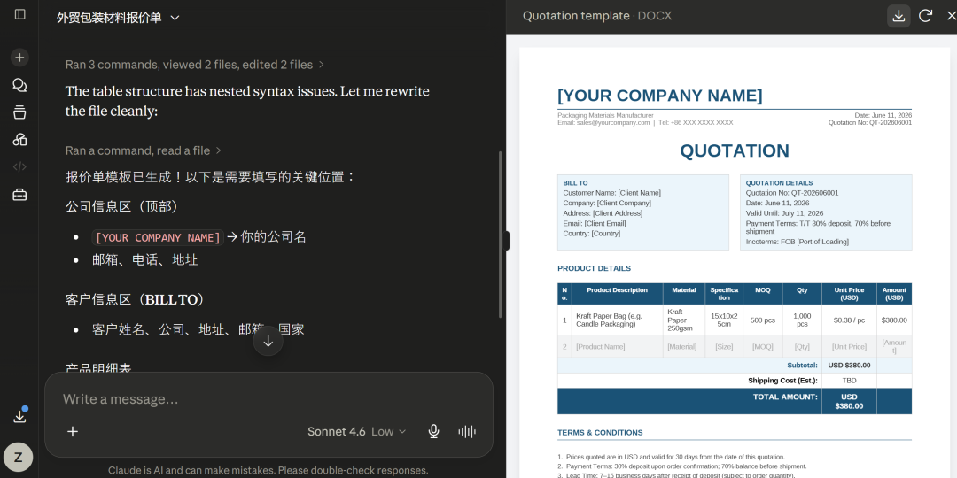Click the 500 pcs MOQ cell
957x478 pixels.
pos(762,320)
